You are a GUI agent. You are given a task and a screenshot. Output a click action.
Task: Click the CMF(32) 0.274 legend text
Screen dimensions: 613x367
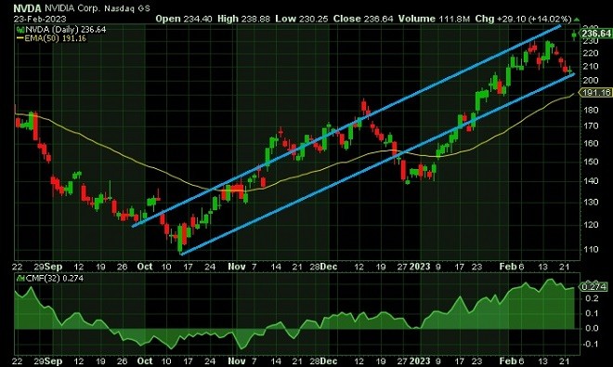pos(55,279)
